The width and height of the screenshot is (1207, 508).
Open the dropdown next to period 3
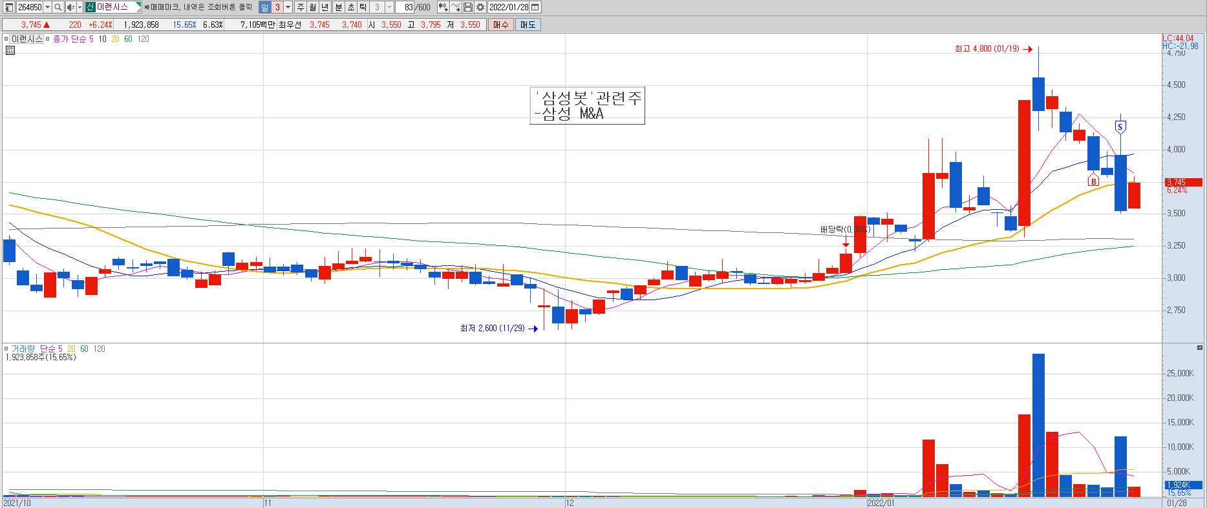click(x=288, y=7)
